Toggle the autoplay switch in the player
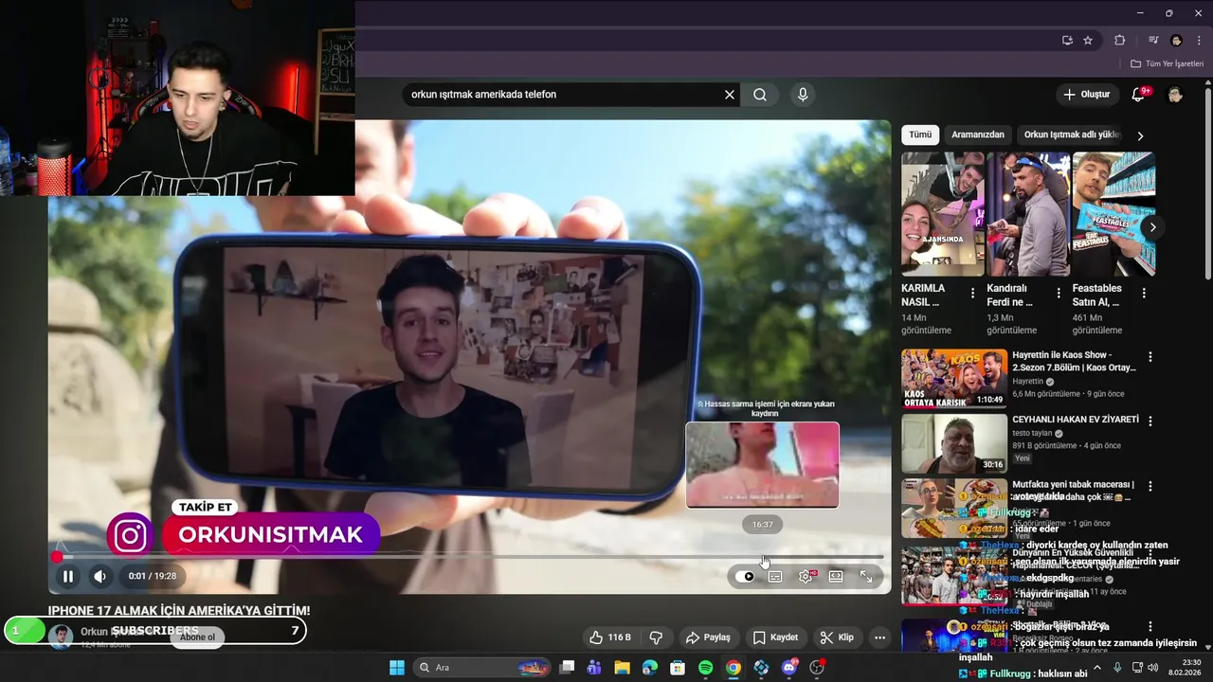Viewport: 1213px width, 682px height. click(745, 576)
